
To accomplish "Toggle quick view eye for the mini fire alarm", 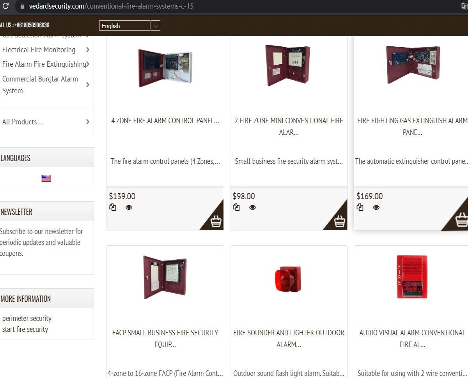I will pos(252,207).
